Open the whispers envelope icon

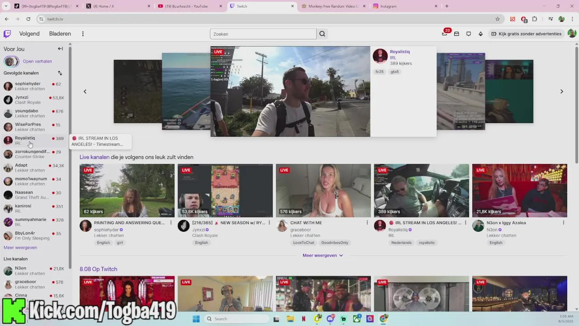[x=456, y=34]
